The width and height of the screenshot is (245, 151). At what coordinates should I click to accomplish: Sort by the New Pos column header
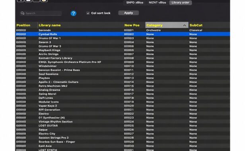[132, 25]
